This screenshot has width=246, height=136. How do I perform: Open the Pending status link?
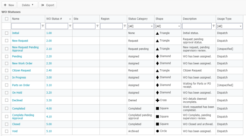coord(17,56)
